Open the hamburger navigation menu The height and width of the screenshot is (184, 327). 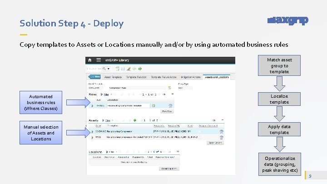pos(99,60)
